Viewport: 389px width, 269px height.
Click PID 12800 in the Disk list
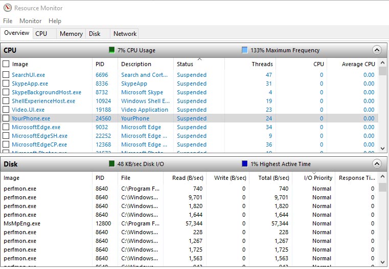pos(103,223)
